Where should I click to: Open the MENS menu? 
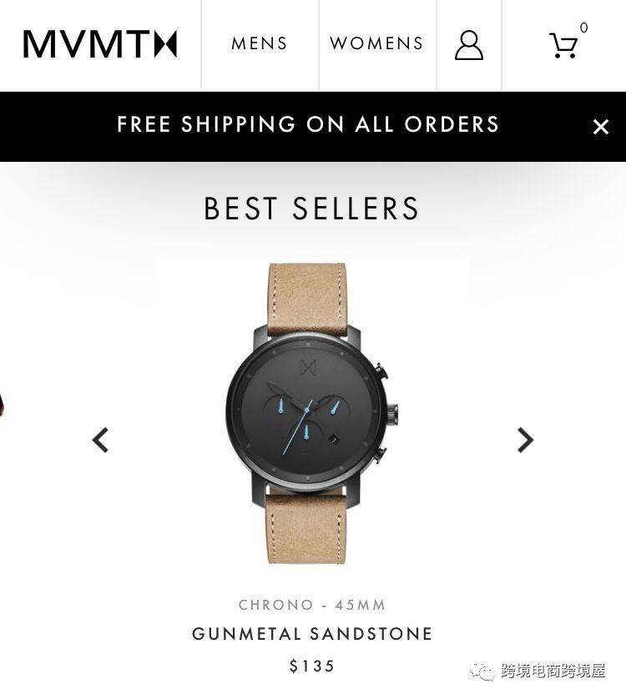coord(260,43)
